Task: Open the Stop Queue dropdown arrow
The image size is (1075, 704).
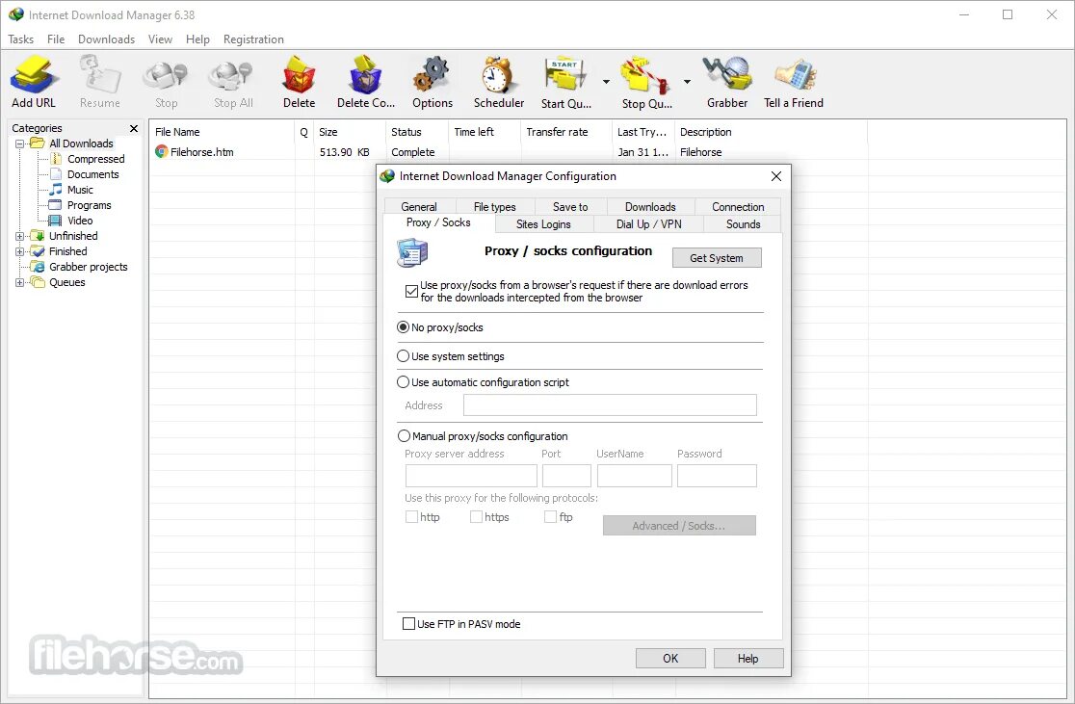Action: point(687,82)
